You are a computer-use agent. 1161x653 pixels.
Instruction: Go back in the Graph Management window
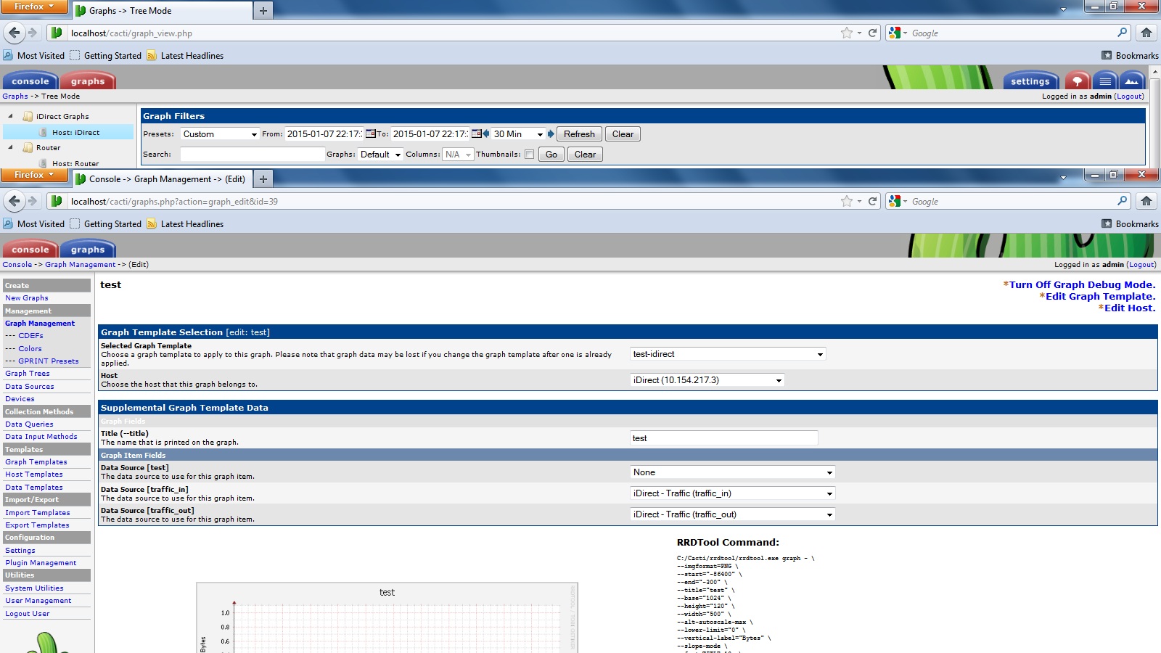(15, 201)
